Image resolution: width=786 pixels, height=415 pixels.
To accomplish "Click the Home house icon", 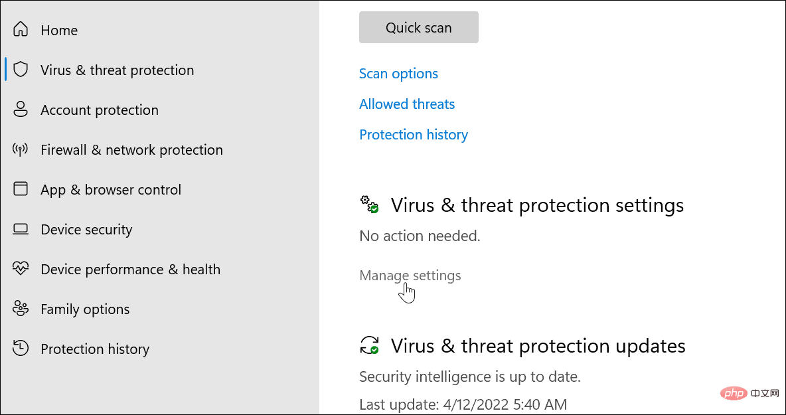I will click(21, 30).
